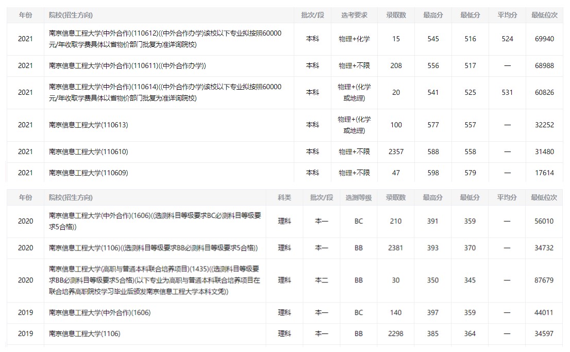Viewport: 570px width, 352px height.
Task: Click the lowest rank value 69940
Action: pyautogui.click(x=545, y=39)
